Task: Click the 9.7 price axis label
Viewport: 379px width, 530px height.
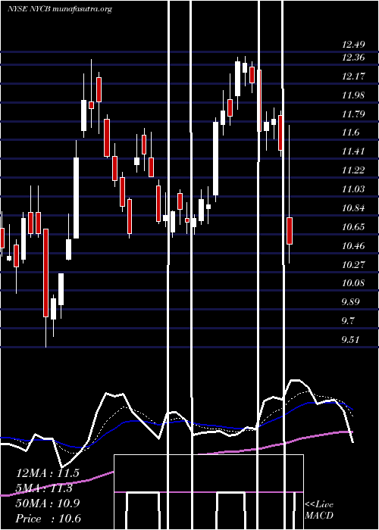Action: [348, 320]
